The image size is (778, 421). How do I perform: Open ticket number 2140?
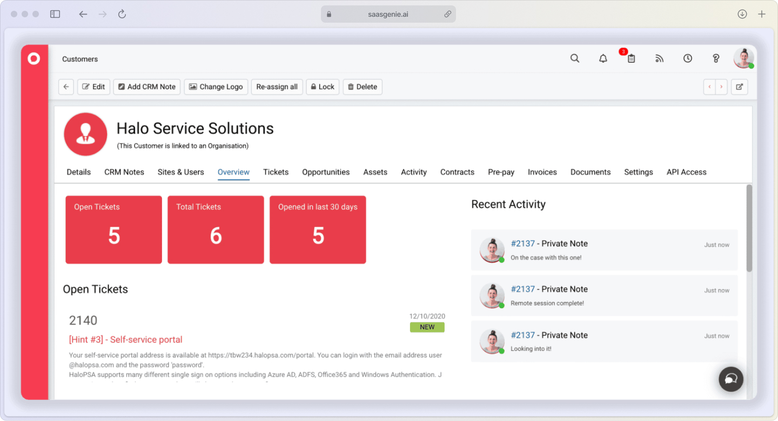pyautogui.click(x=83, y=321)
